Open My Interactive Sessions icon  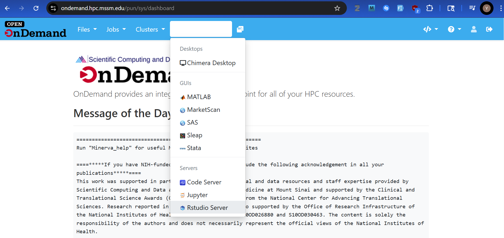pos(240,29)
